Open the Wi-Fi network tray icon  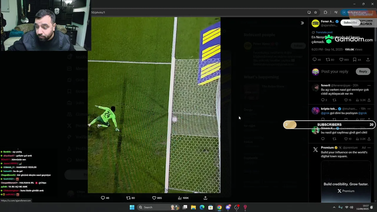click(347, 207)
